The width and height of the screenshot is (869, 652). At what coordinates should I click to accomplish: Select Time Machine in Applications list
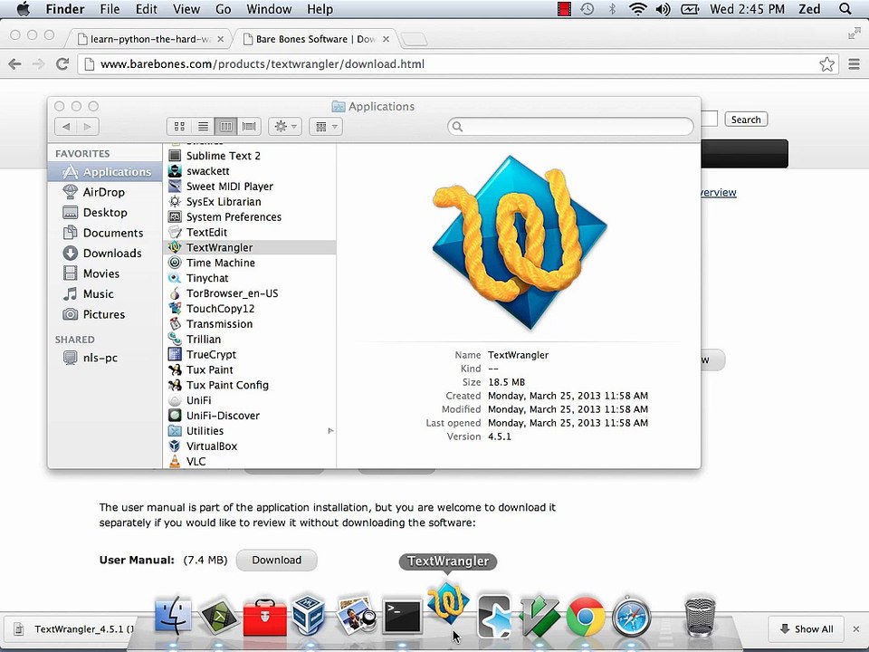[x=250, y=263]
